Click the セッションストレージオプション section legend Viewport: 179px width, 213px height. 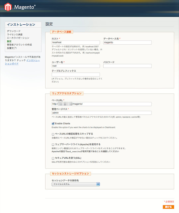[70, 174]
